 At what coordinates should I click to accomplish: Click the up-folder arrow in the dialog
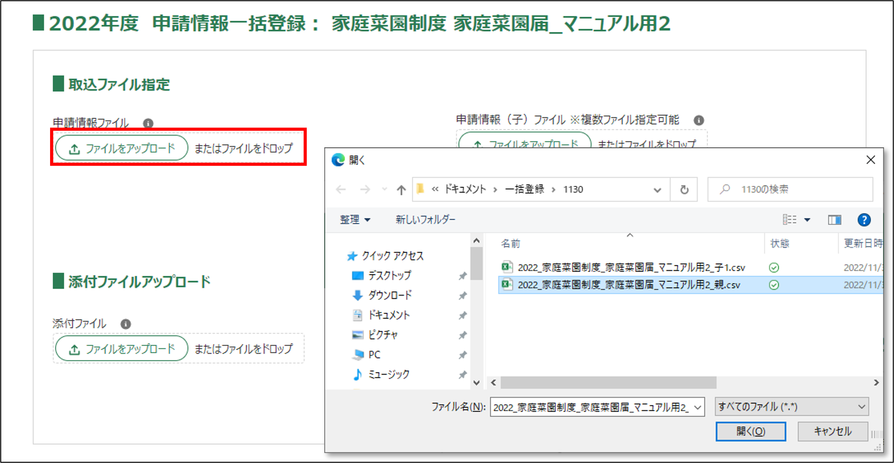(x=401, y=190)
